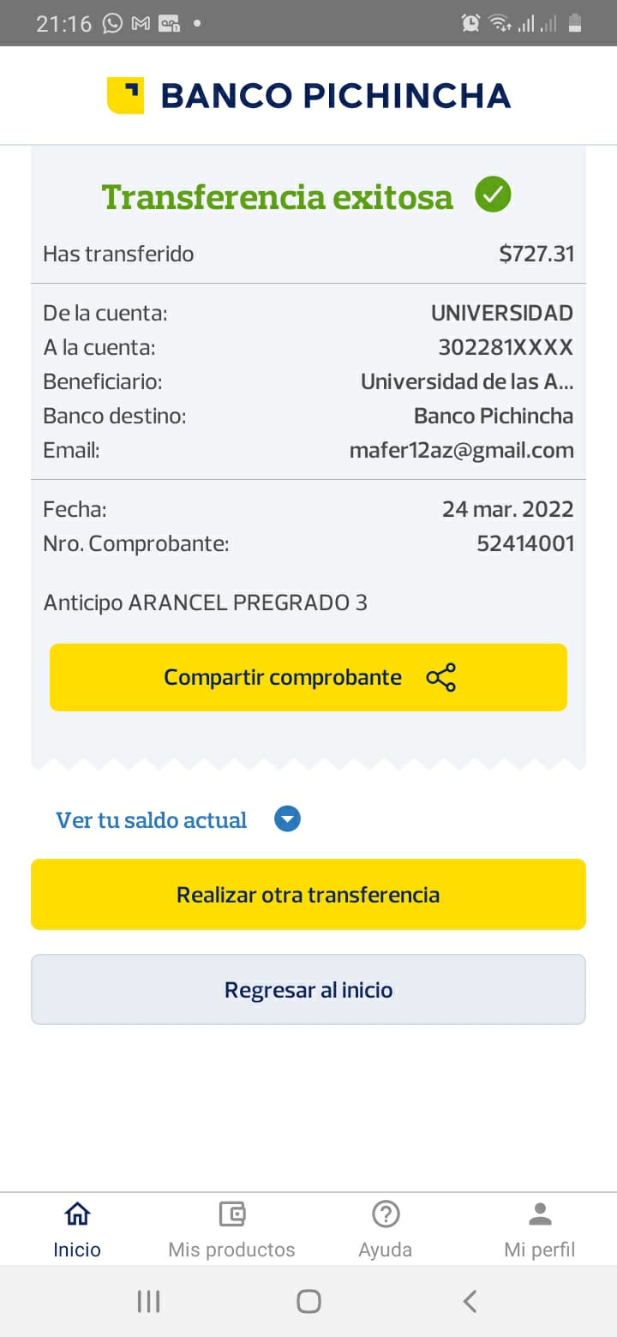The width and height of the screenshot is (617, 1337).
Task: Tap the Inicio home icon
Action: [x=77, y=1214]
